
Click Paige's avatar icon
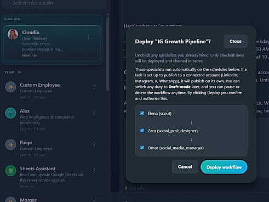point(10,145)
